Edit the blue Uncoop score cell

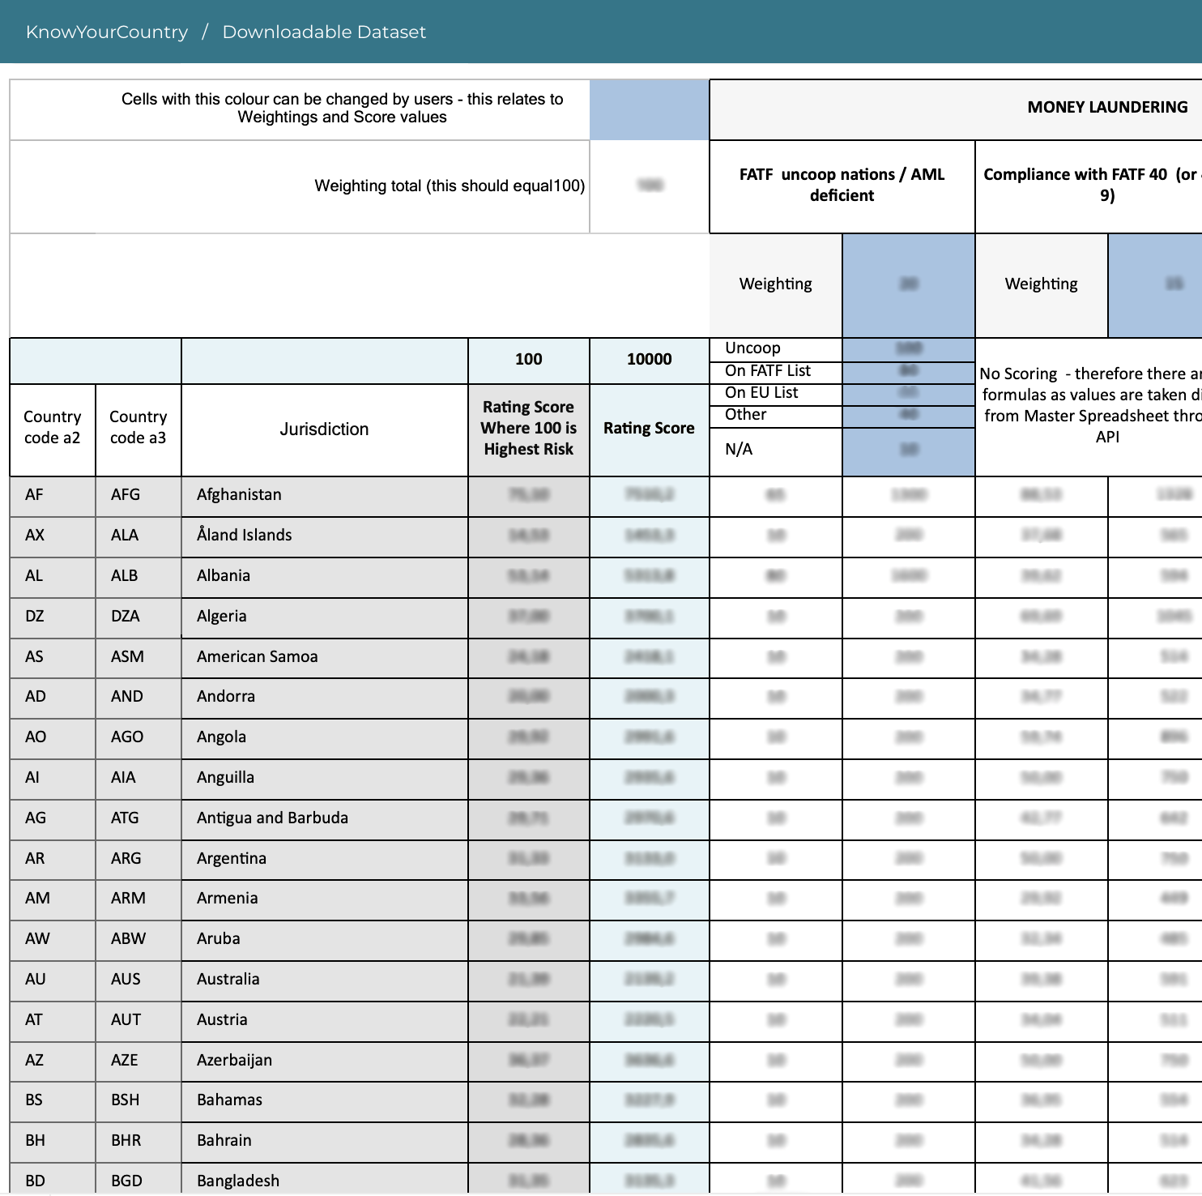click(909, 348)
